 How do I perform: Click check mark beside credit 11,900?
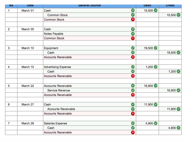click(178, 109)
